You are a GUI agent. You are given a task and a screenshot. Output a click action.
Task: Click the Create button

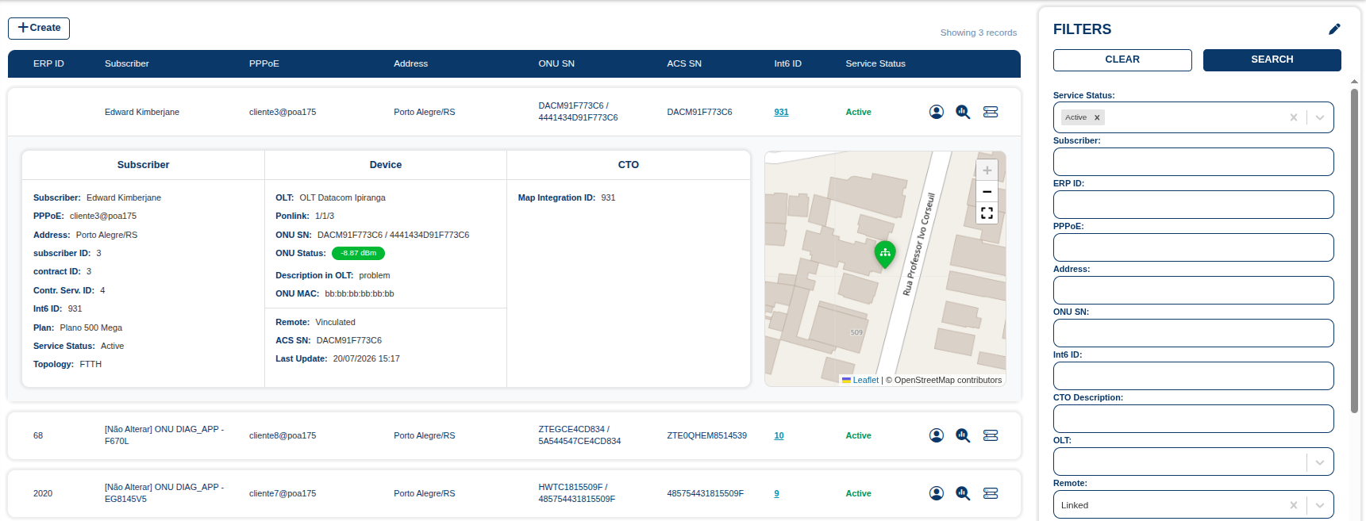pos(39,29)
